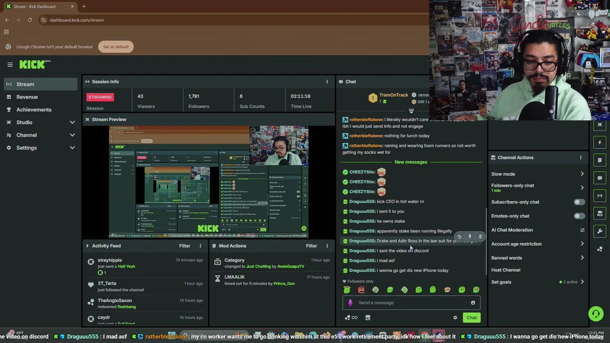The image size is (610, 343).
Task: Click the camera icon in the right rail
Action: pos(600,213)
